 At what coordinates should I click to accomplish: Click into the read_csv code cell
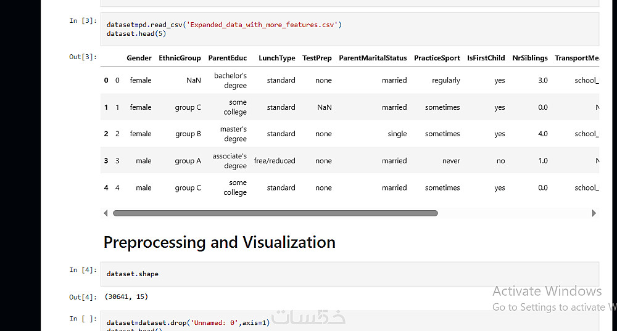pos(349,29)
